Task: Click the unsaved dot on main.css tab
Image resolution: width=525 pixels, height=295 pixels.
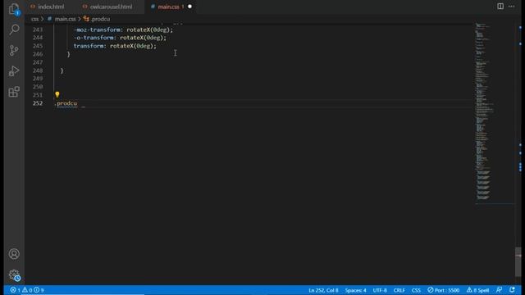Action: 189,7
